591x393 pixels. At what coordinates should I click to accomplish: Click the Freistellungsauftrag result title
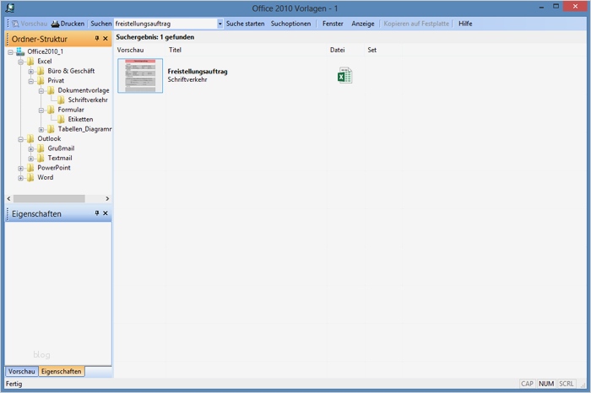pos(198,72)
